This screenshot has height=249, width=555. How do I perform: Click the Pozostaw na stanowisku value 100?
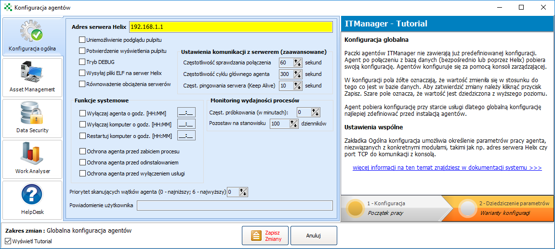pyautogui.click(x=279, y=124)
